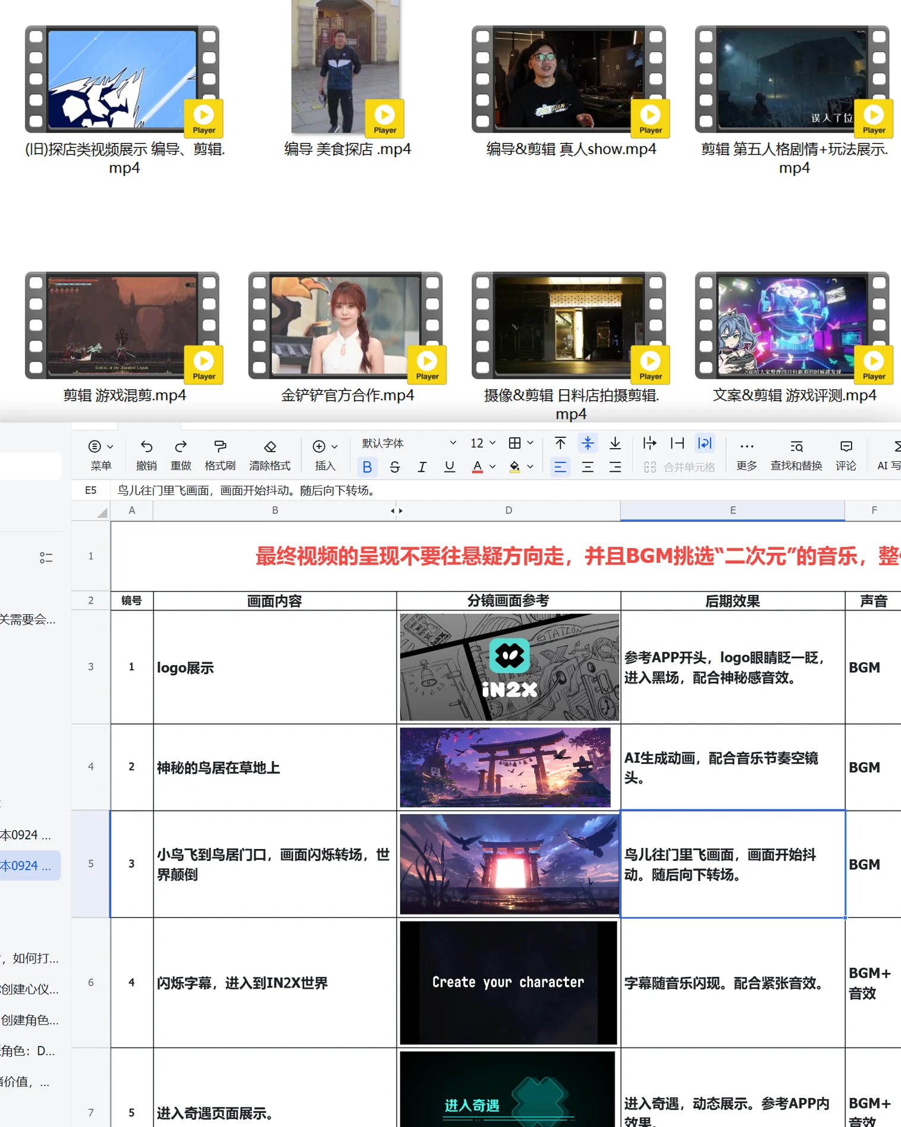Click 'Create your character' storyboard image
The image size is (901, 1127).
tap(508, 982)
